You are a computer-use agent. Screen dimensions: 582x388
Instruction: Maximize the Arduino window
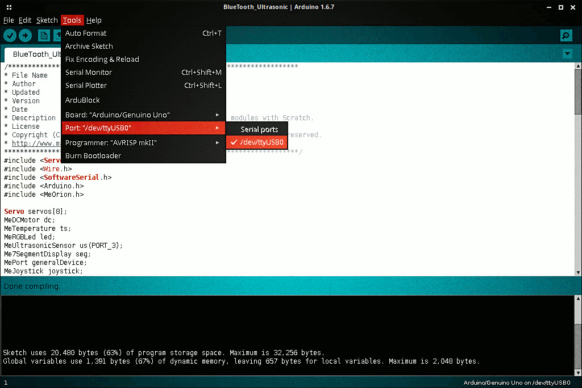(561, 7)
